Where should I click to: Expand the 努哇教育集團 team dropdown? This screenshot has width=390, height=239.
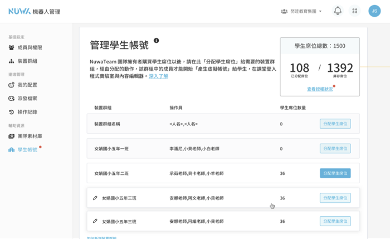click(x=302, y=11)
